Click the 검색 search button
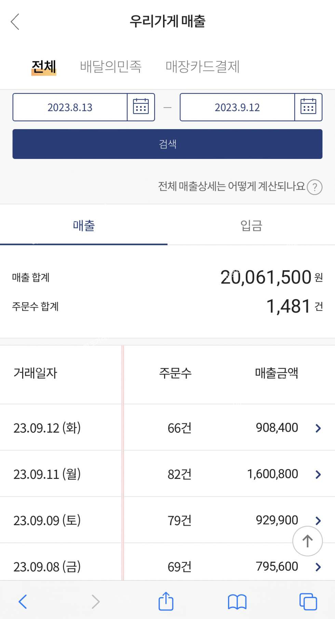This screenshot has width=335, height=619. point(167,144)
